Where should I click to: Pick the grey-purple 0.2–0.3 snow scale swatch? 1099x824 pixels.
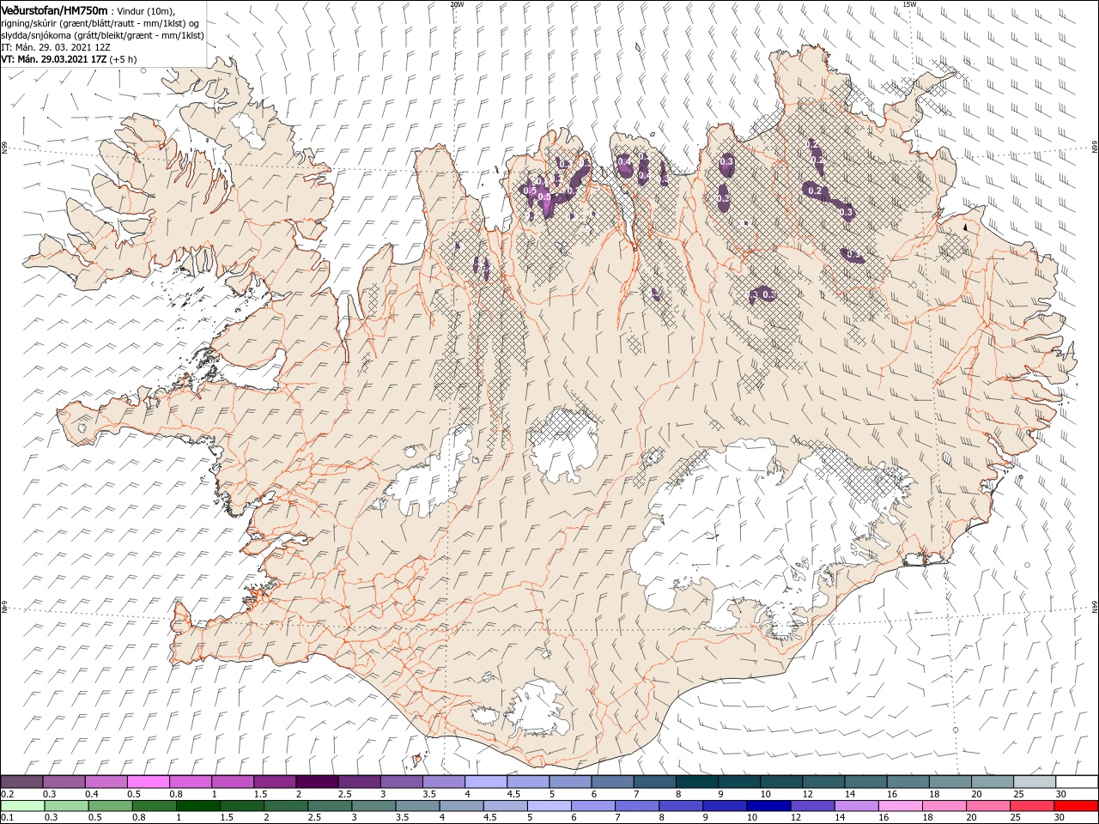pos(22,782)
